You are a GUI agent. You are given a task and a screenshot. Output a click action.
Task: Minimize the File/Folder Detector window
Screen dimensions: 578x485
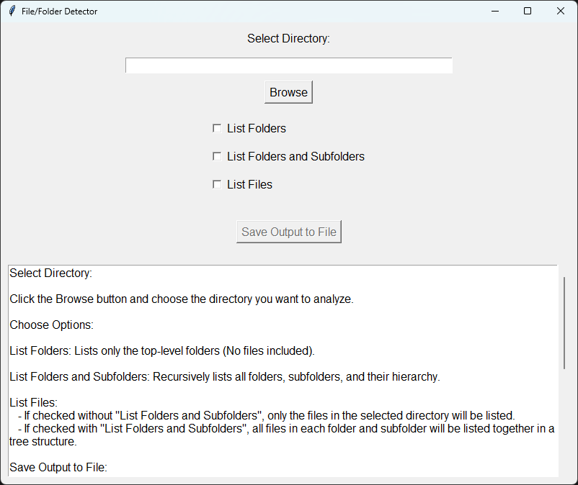pyautogui.click(x=495, y=11)
